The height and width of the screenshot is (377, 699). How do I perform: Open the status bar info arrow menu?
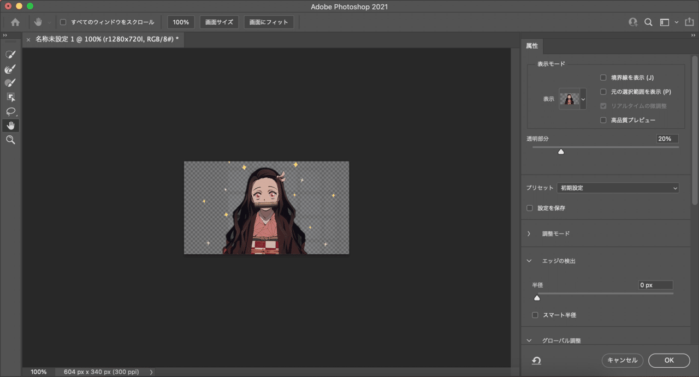pyautogui.click(x=151, y=372)
